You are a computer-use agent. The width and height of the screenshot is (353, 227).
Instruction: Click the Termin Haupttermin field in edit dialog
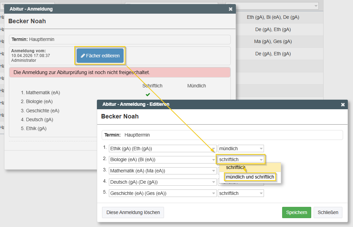[222, 135]
